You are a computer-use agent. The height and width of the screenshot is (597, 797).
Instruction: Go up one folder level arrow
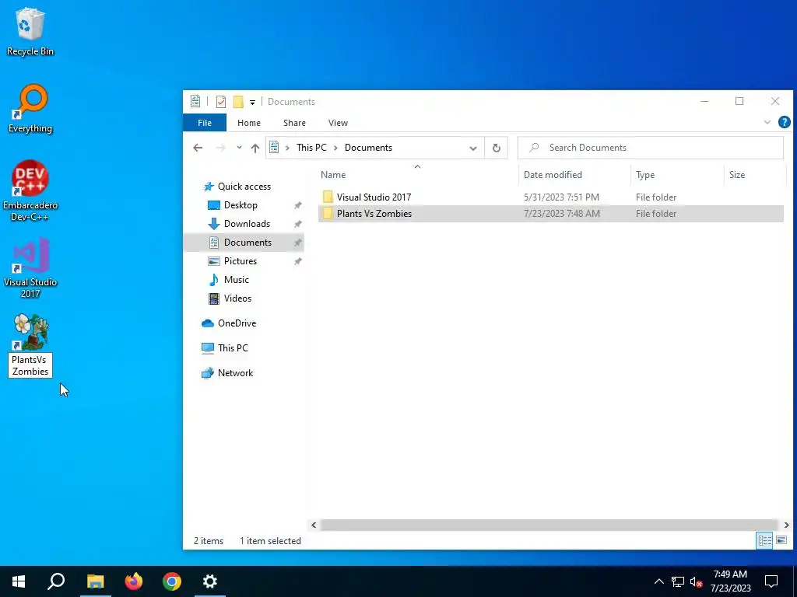[255, 148]
